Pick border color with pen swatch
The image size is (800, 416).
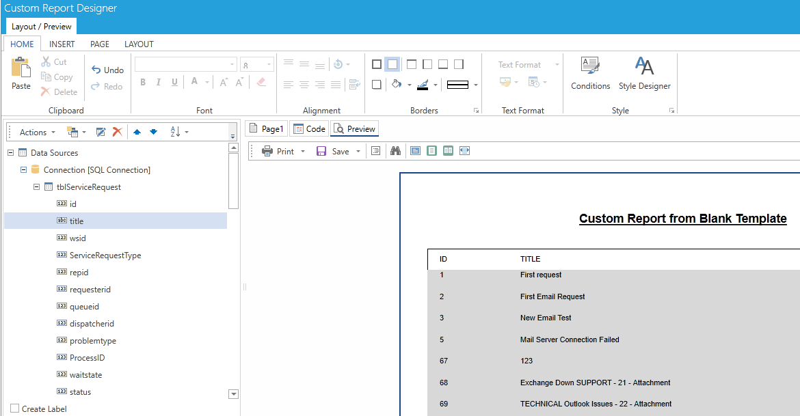pos(423,85)
